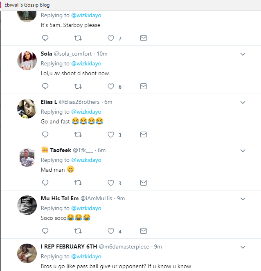Retweet Sola's 'shoot d shoot' tweet

click(x=78, y=86)
